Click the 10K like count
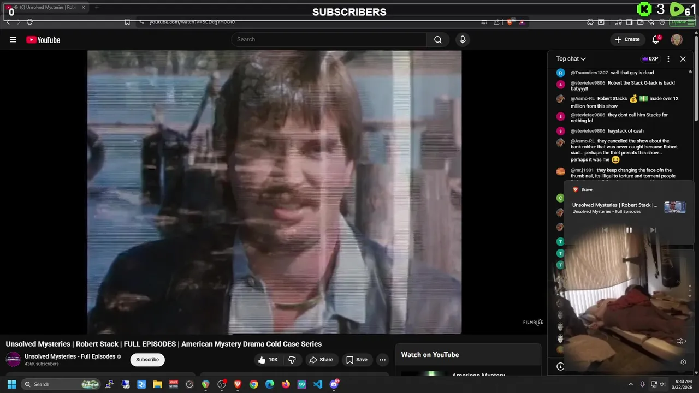Image resolution: width=699 pixels, height=393 pixels. click(x=273, y=360)
